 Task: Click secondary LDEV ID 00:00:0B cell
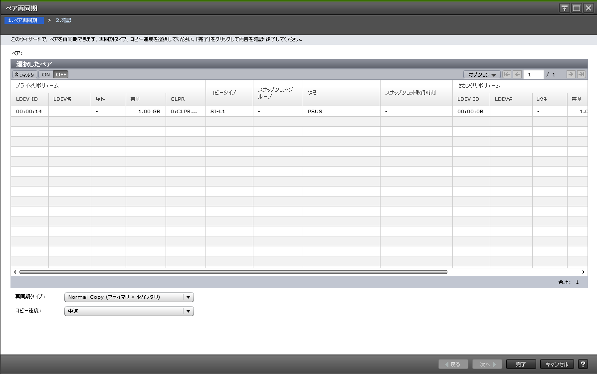[x=471, y=111]
